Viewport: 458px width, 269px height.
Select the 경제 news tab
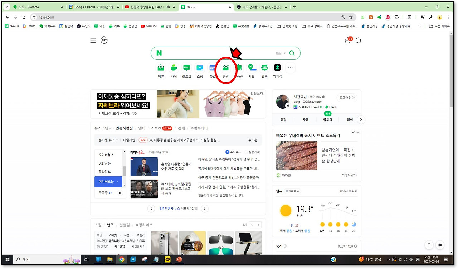coord(181,128)
